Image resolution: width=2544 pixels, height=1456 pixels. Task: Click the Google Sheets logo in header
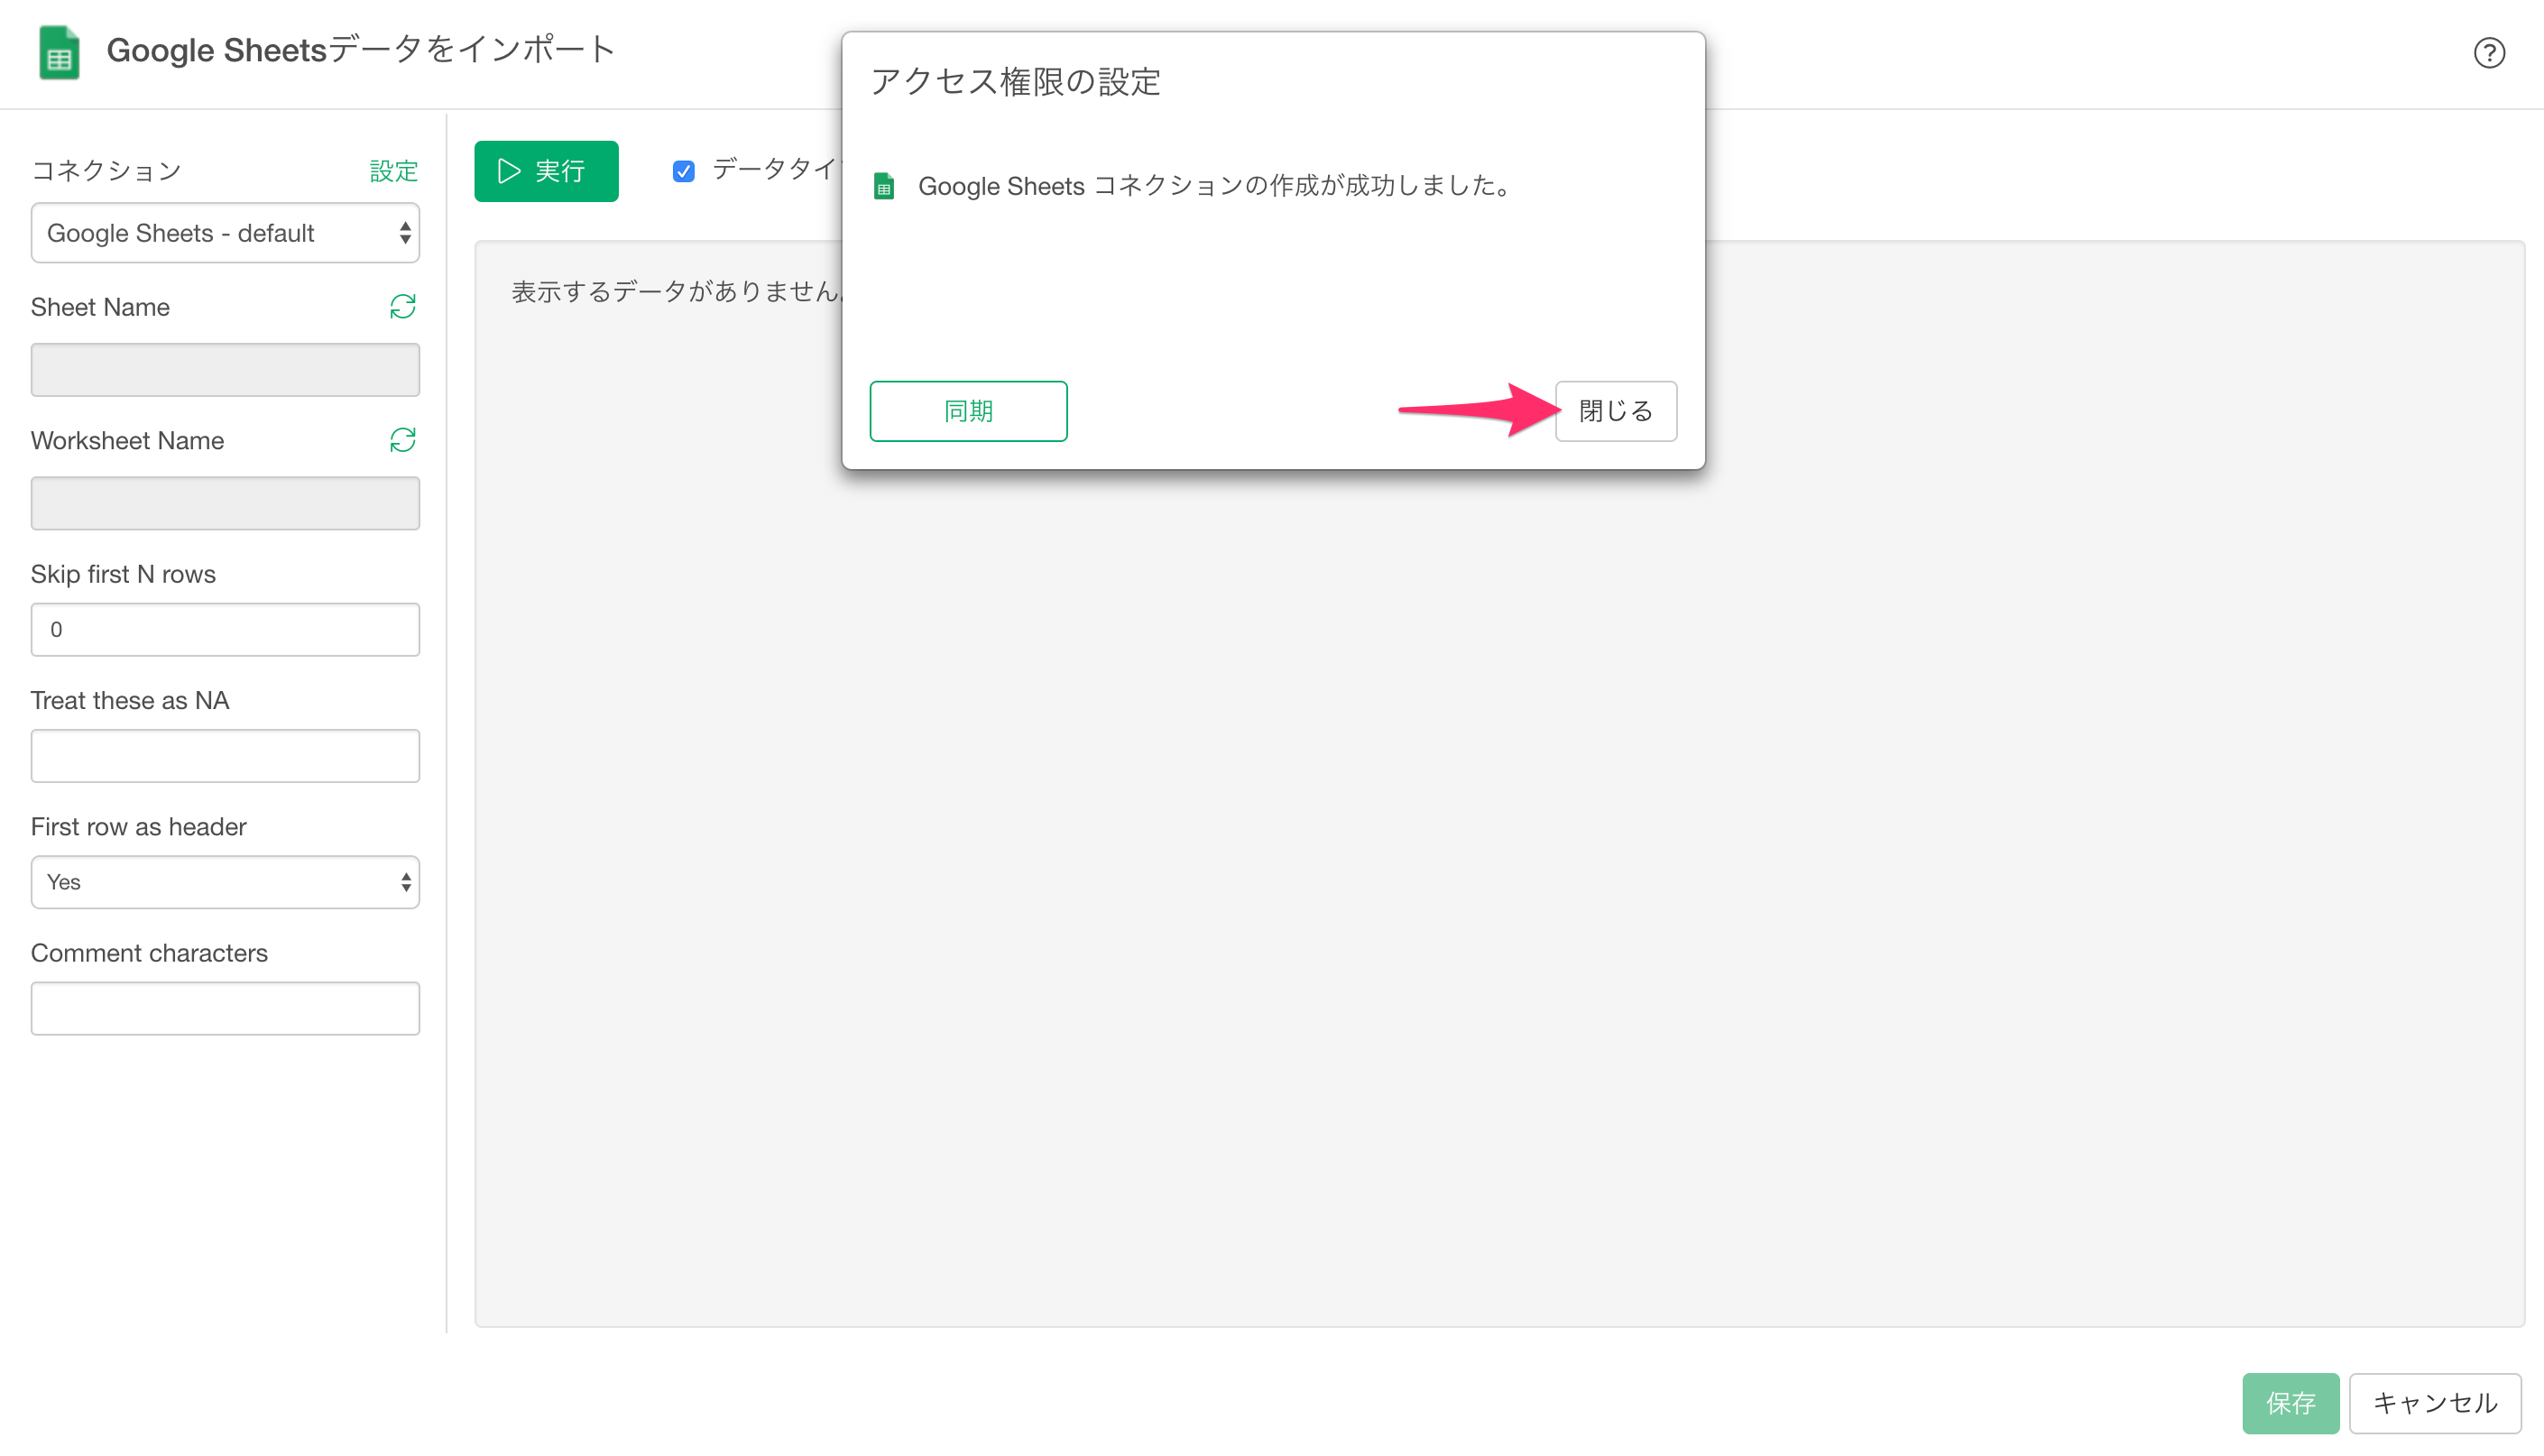tap(59, 52)
